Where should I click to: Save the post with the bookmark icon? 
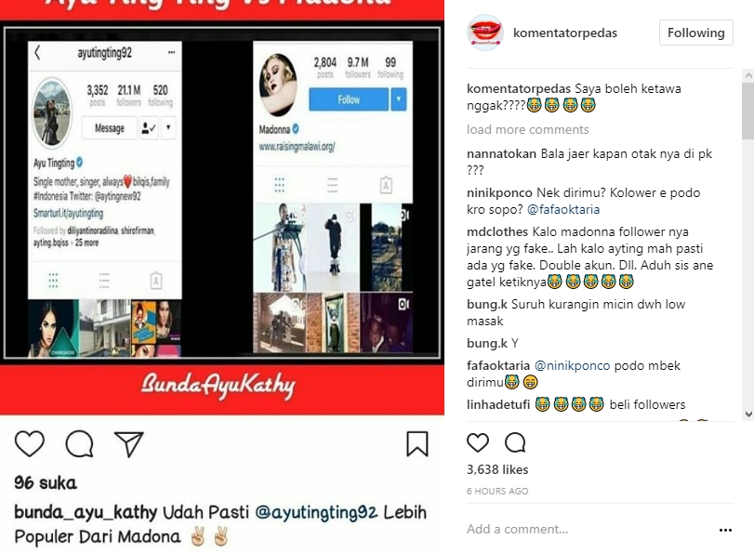417,443
